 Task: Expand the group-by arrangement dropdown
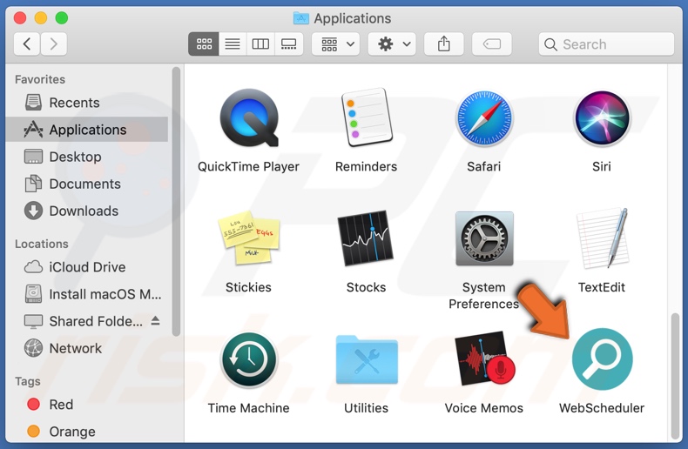click(338, 44)
